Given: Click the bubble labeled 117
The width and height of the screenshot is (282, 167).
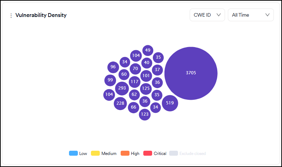Looking at the screenshot, I should point(134,82).
